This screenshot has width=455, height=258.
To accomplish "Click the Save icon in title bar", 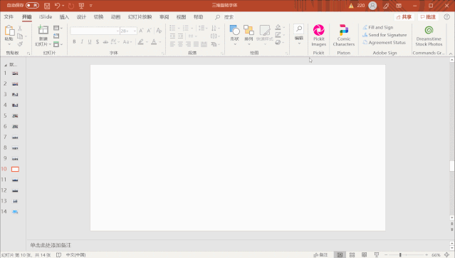I will pyautogui.click(x=47, y=6).
